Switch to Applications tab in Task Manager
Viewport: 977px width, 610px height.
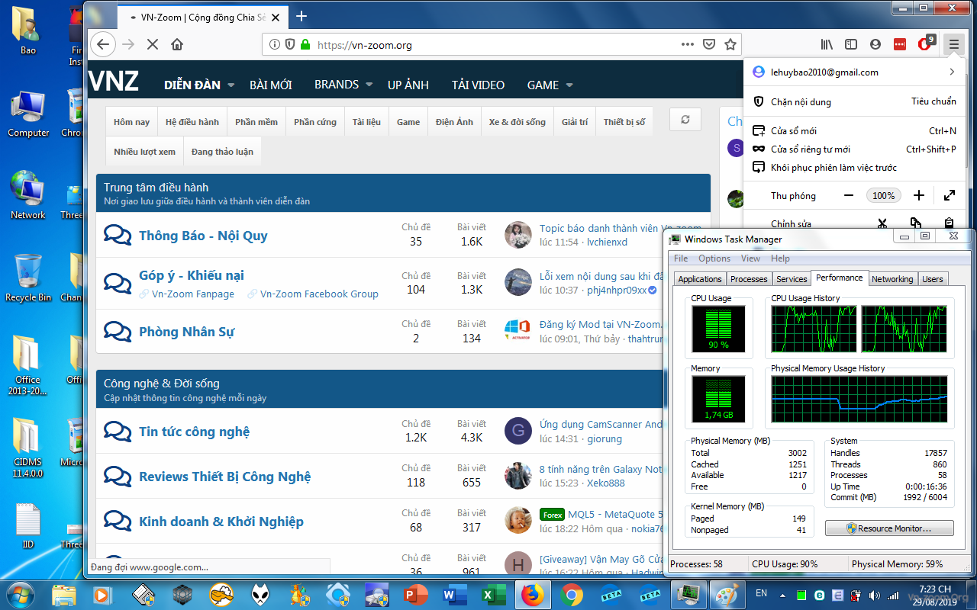(x=700, y=279)
